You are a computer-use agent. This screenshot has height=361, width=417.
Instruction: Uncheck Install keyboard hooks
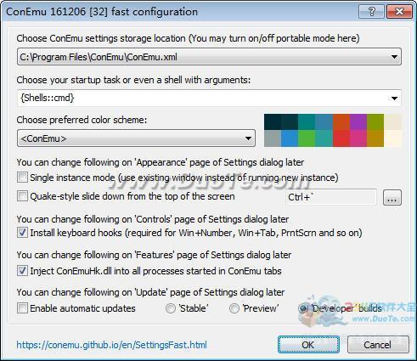click(22, 233)
